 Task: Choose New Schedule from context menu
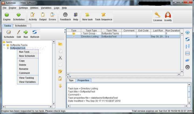pos(28,56)
